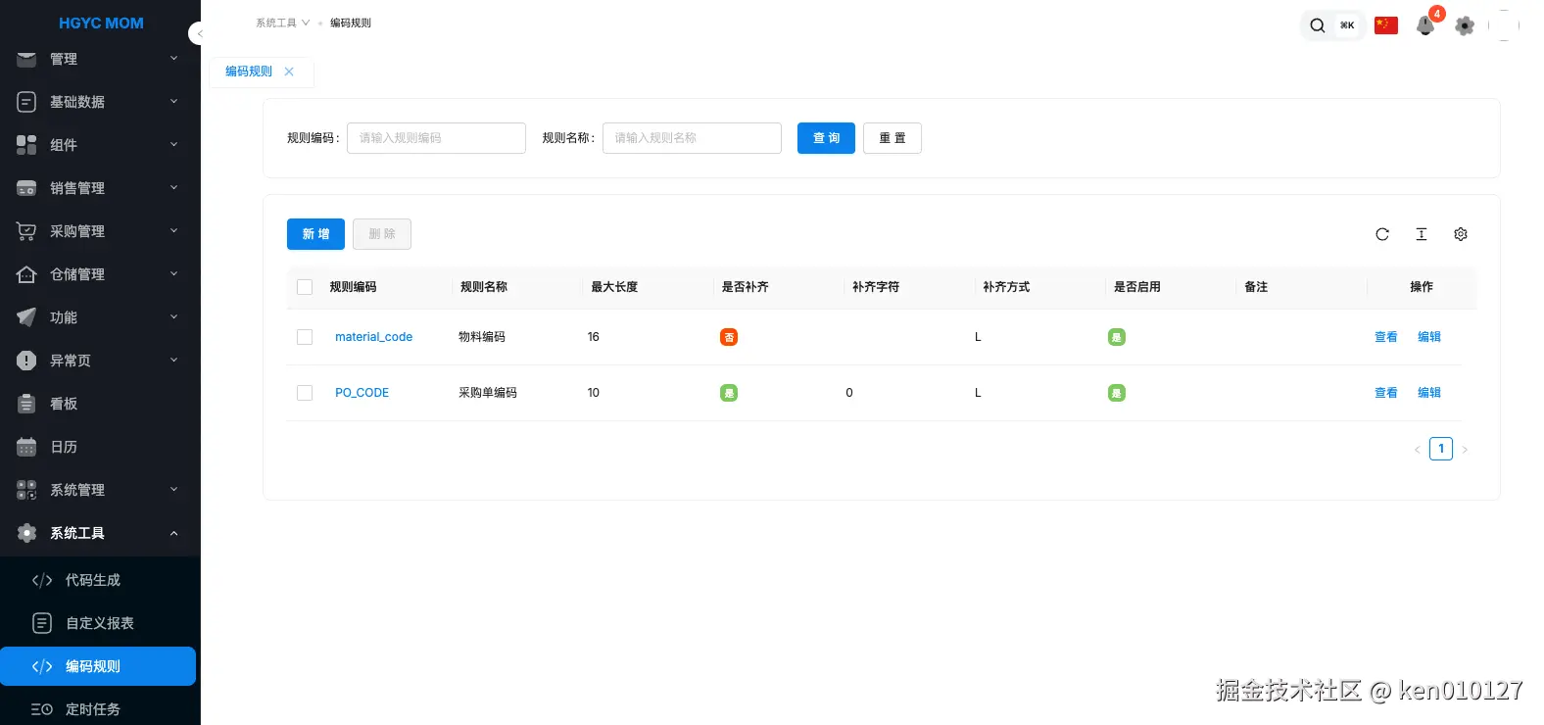Viewport: 1544px width, 725px height.
Task: Refresh the table with the reload icon
Action: tap(1382, 234)
